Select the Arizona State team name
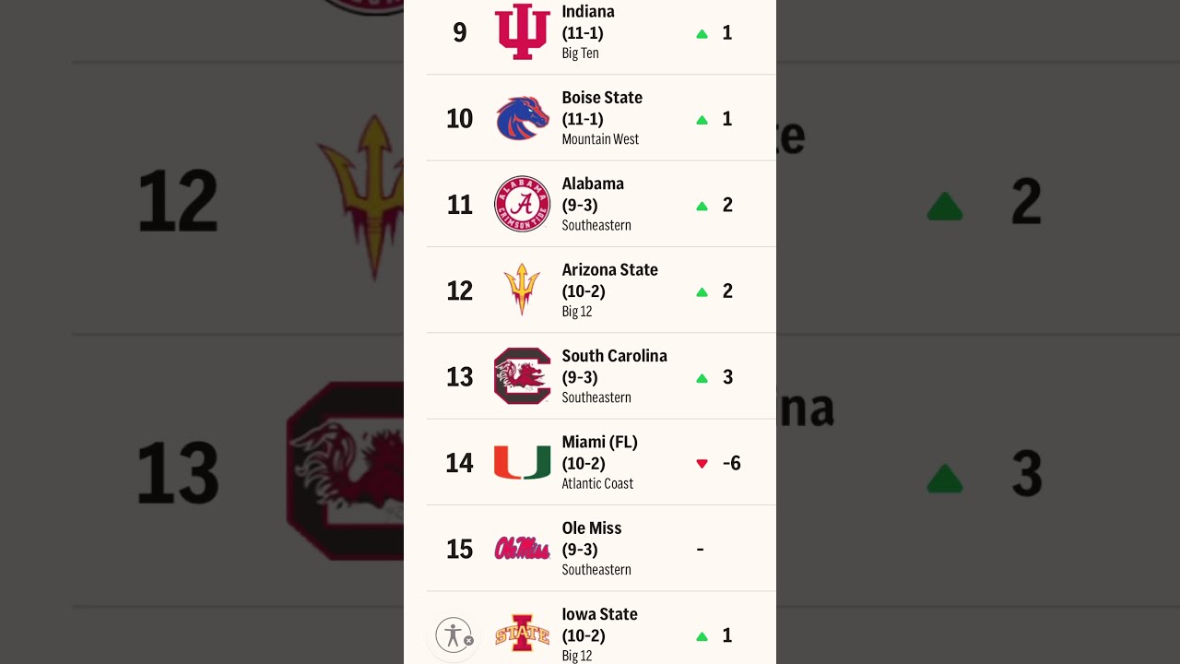The image size is (1180, 664). [610, 269]
